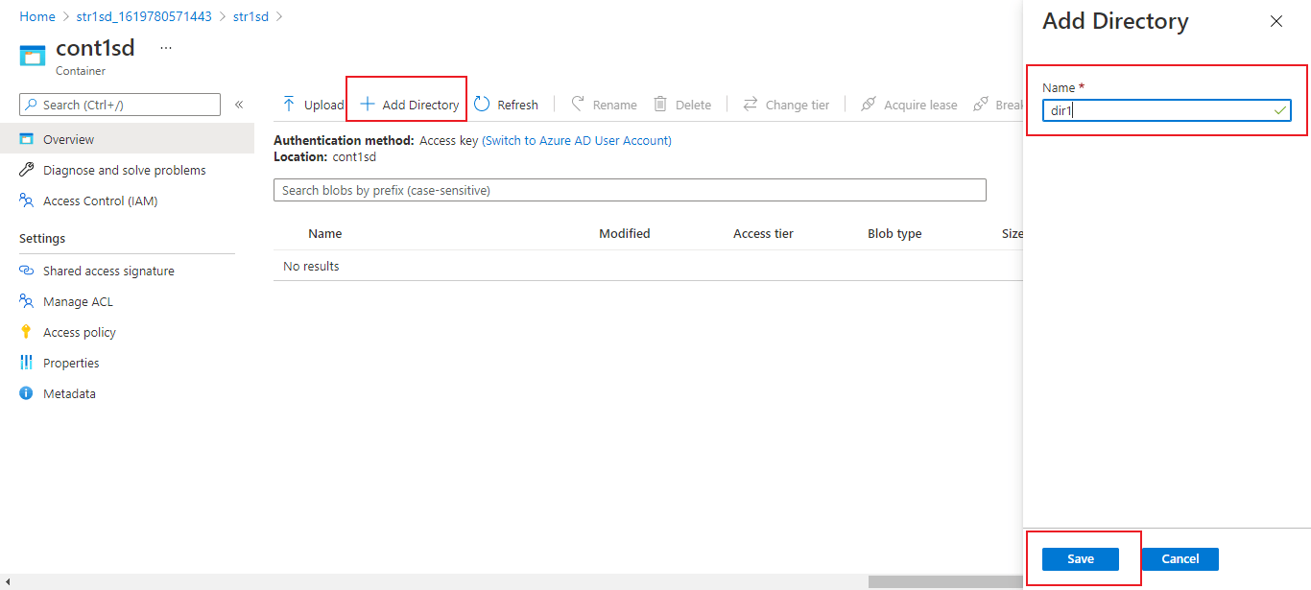1311x590 pixels.
Task: Click the Metadata info icon
Action: click(26, 393)
